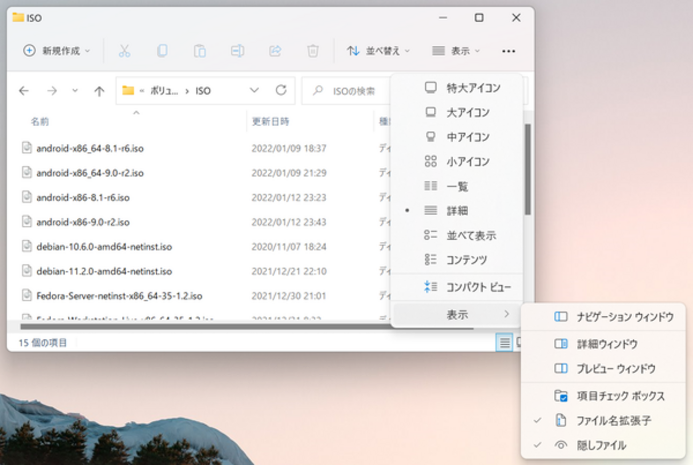Expand the address bar history chevron
The height and width of the screenshot is (465, 693).
254,91
